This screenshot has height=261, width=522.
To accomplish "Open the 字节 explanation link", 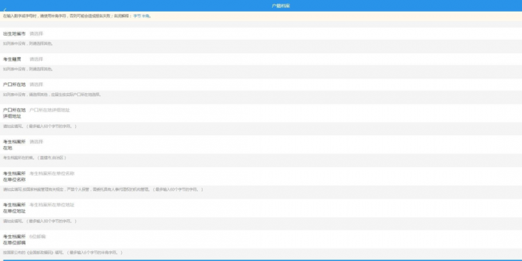I will (137, 16).
